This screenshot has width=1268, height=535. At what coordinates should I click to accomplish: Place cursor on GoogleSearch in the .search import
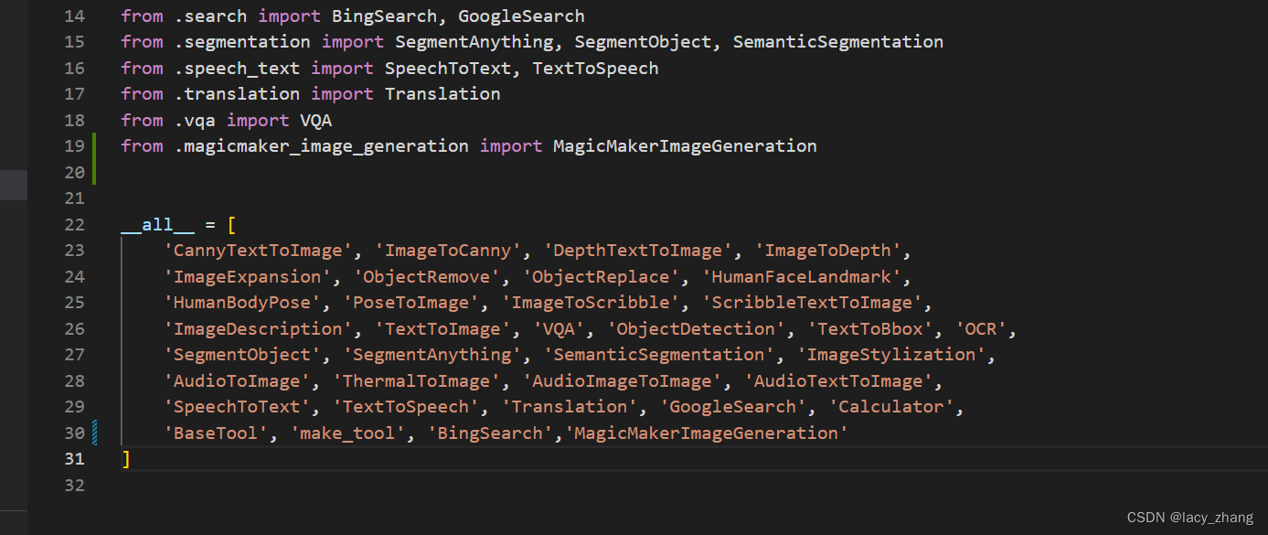[521, 16]
